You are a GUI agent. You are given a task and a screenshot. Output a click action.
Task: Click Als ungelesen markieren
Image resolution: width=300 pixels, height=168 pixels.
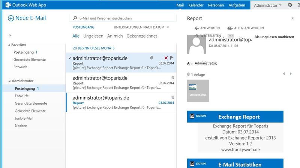(274, 37)
